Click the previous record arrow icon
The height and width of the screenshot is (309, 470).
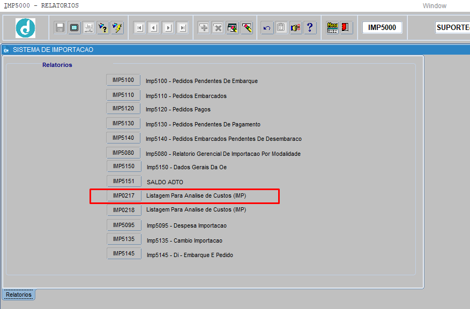154,28
